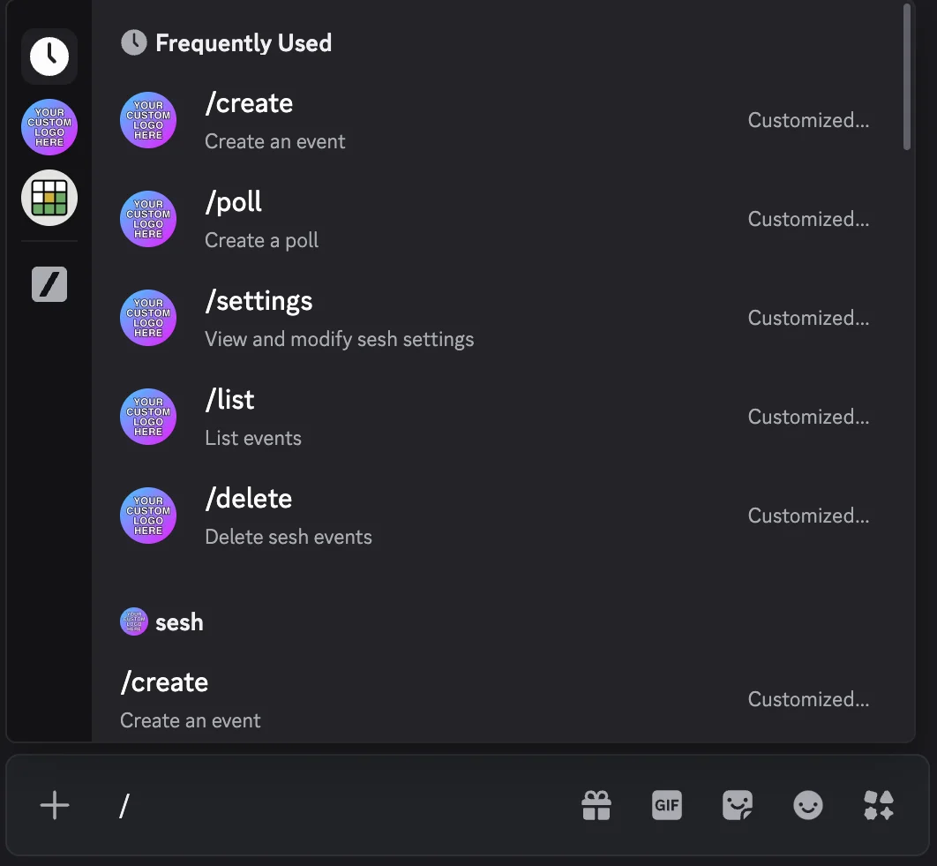Open the apps discovery icon beside the emoji picker
The height and width of the screenshot is (866, 937).
879,805
